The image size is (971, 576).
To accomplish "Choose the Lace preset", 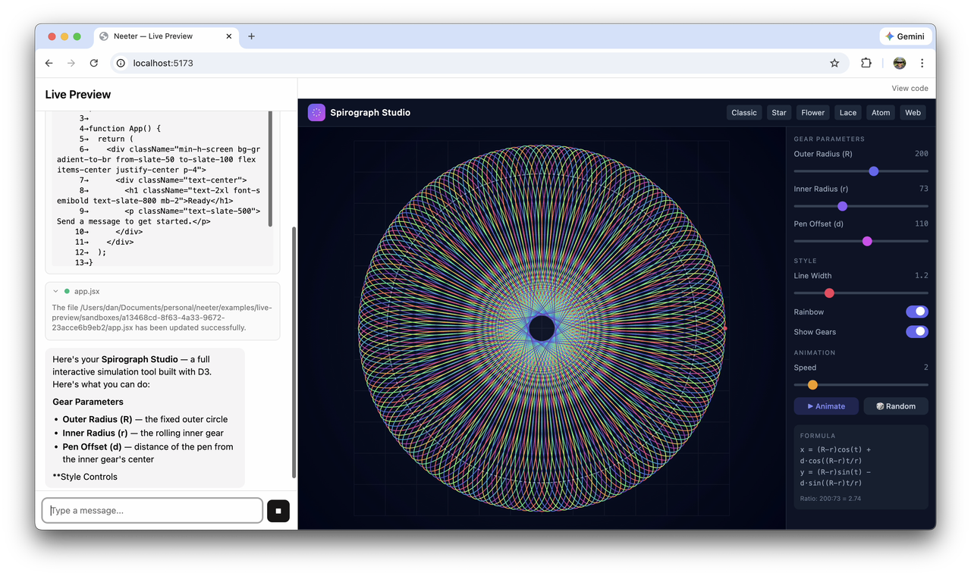I will tap(847, 112).
